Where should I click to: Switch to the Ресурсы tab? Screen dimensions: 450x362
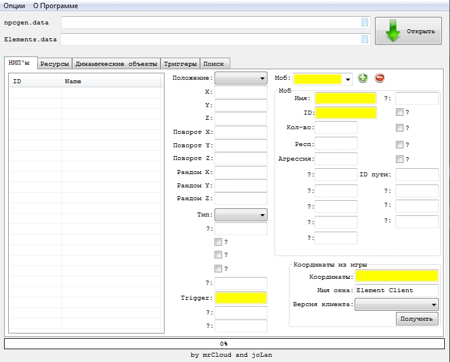pos(55,64)
